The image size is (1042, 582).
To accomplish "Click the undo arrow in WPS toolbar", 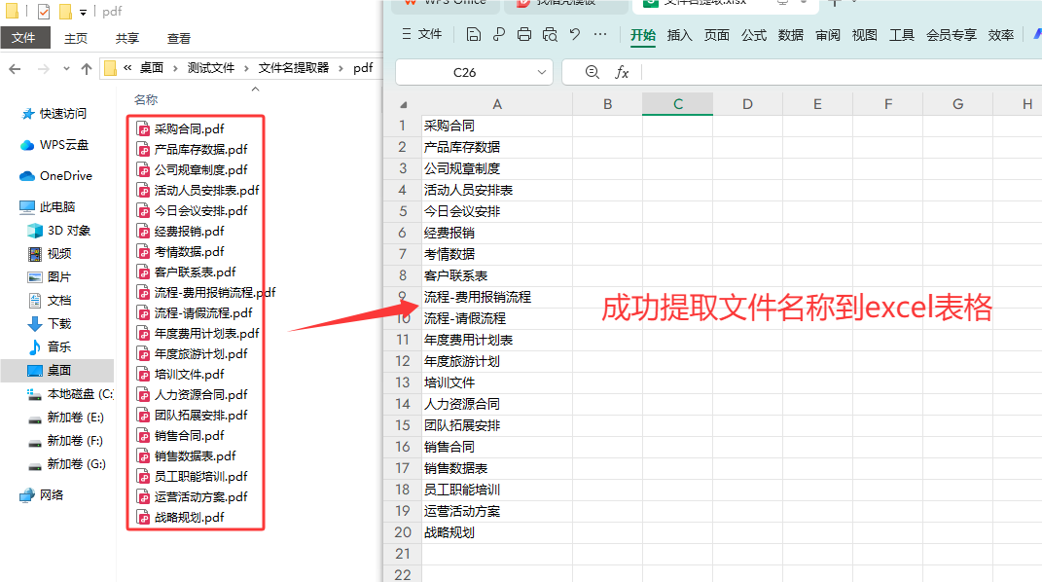I will 575,34.
